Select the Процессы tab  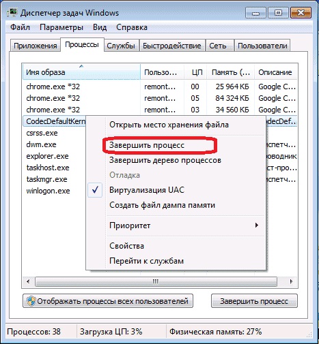[x=82, y=44]
